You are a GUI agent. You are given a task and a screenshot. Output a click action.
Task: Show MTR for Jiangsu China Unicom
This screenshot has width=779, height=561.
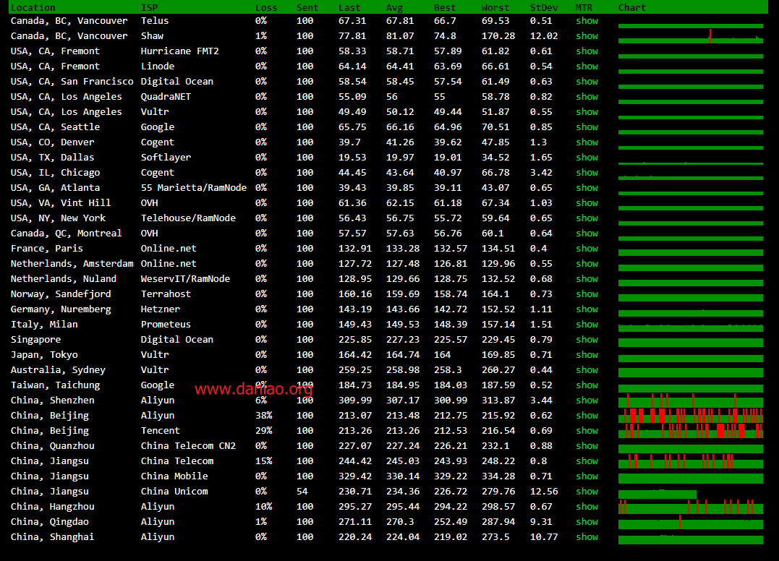tap(587, 492)
